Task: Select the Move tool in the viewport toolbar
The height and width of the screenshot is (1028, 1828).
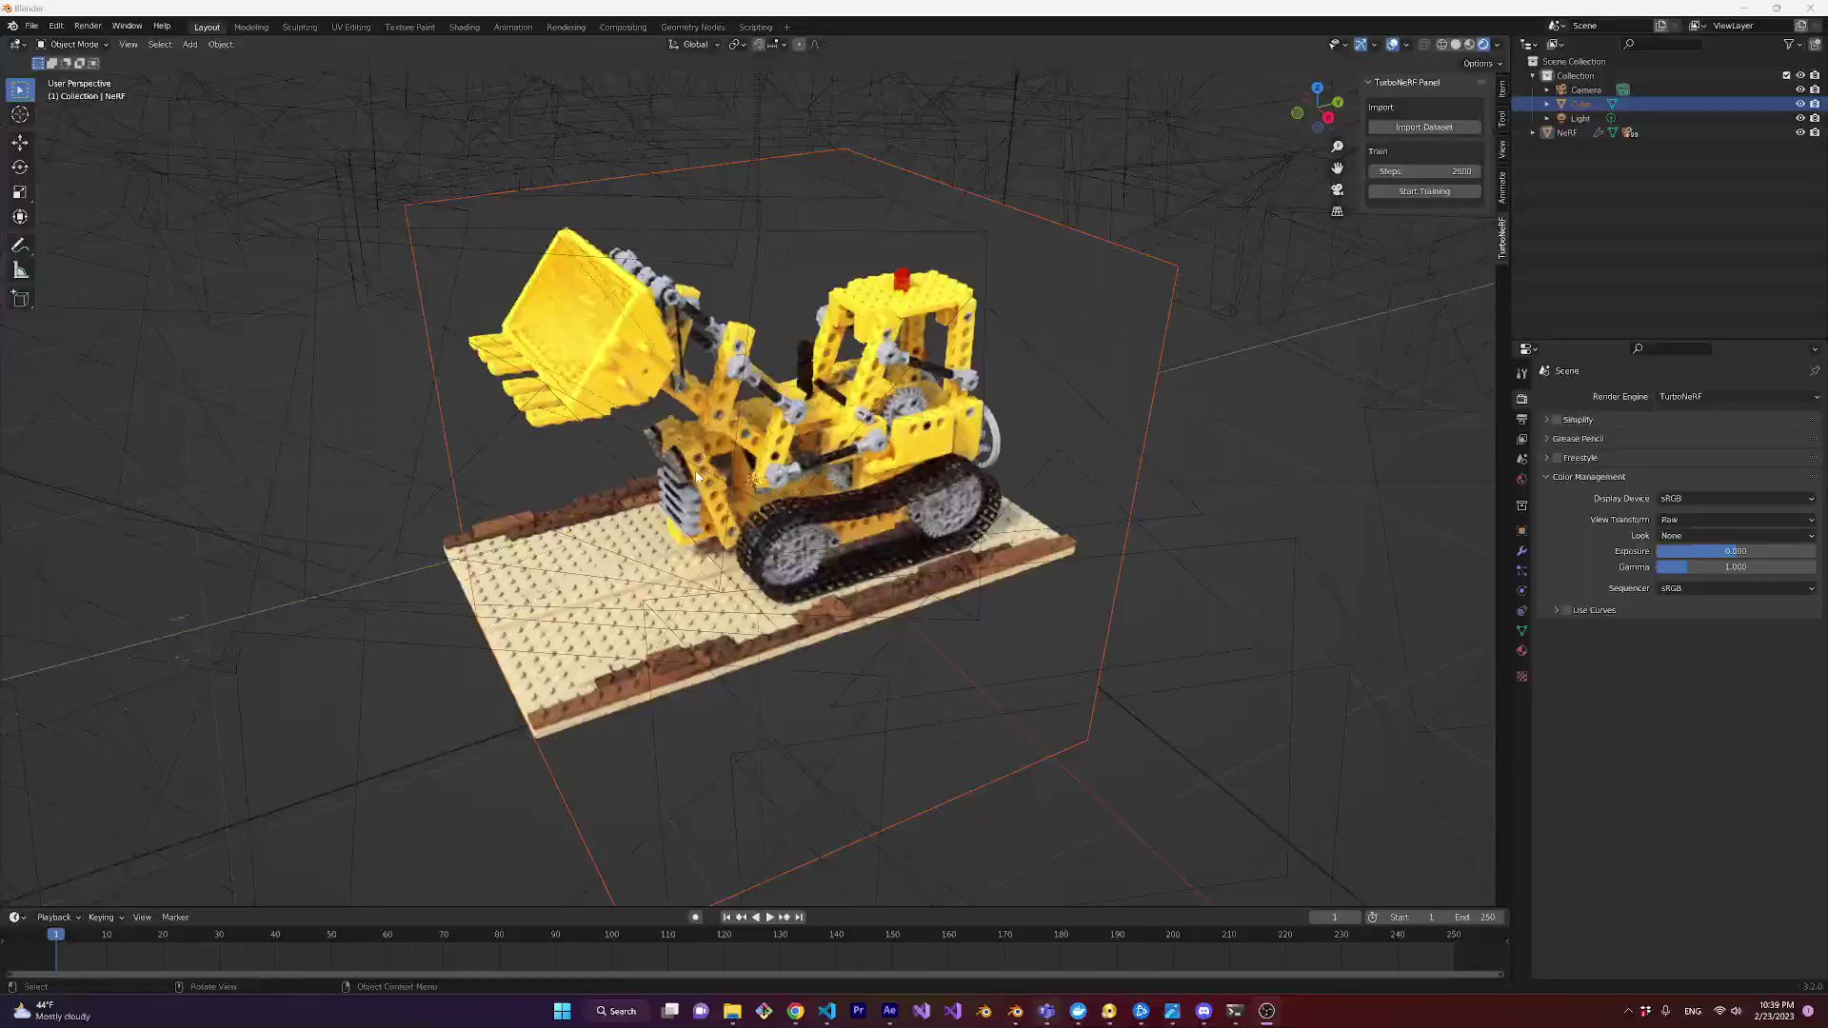Action: 20,142
